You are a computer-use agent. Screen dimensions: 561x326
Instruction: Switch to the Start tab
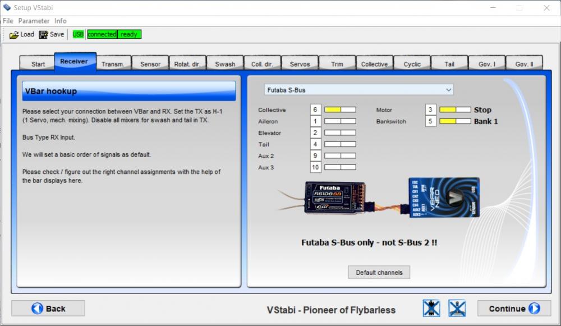(x=38, y=64)
